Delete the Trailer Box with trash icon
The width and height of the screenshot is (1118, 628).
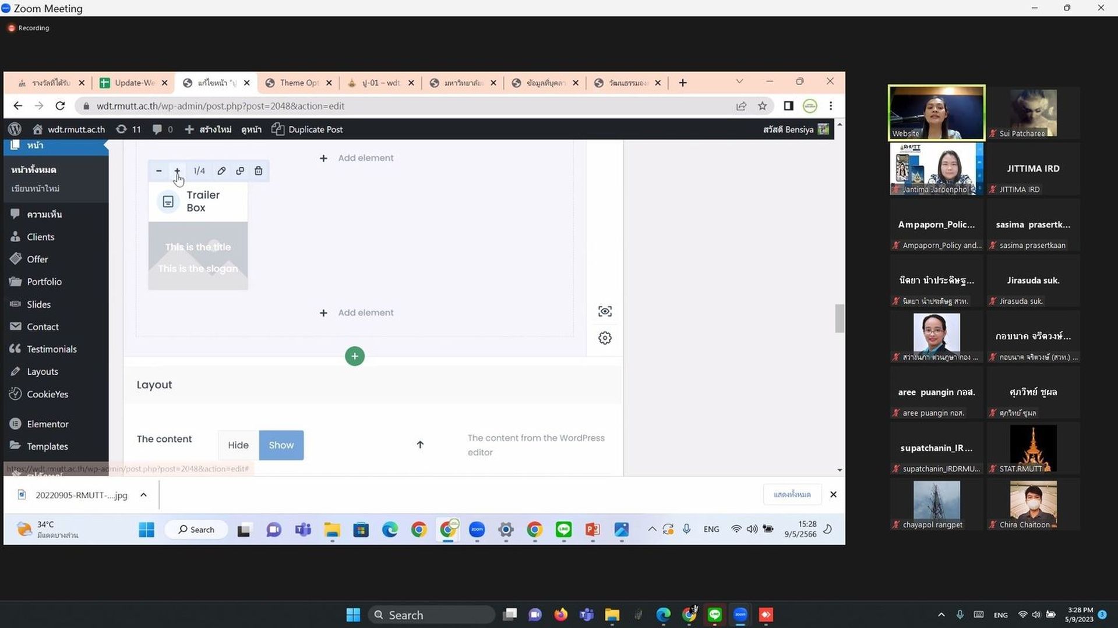coord(259,171)
